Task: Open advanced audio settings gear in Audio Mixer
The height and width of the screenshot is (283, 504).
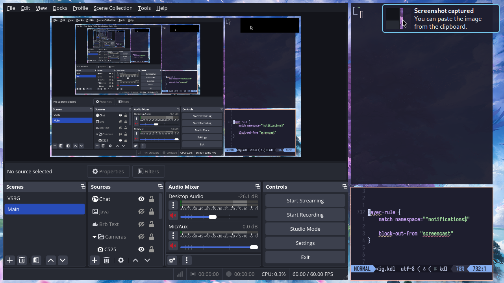Action: pos(172,260)
